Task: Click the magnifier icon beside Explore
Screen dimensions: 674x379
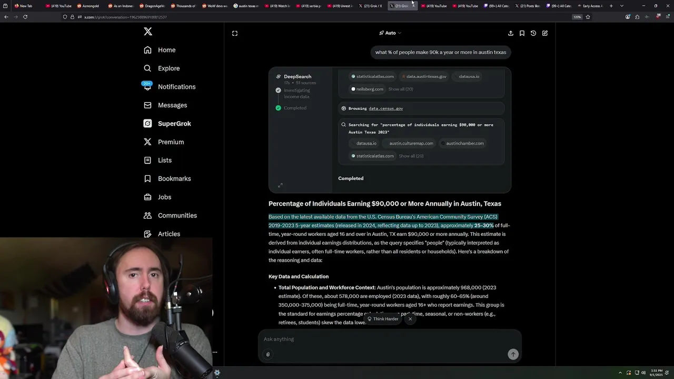Action: 147,68
